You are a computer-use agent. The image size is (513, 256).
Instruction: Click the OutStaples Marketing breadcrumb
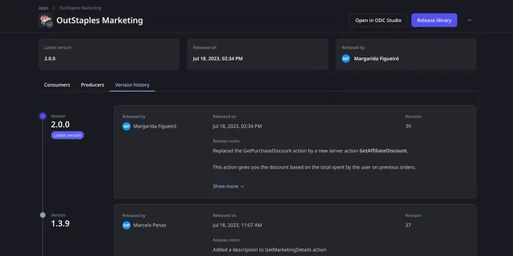[x=80, y=8]
